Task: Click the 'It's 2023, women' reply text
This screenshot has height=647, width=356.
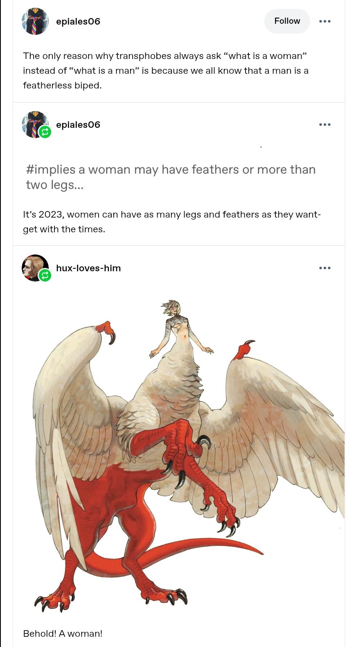Action: [x=172, y=222]
